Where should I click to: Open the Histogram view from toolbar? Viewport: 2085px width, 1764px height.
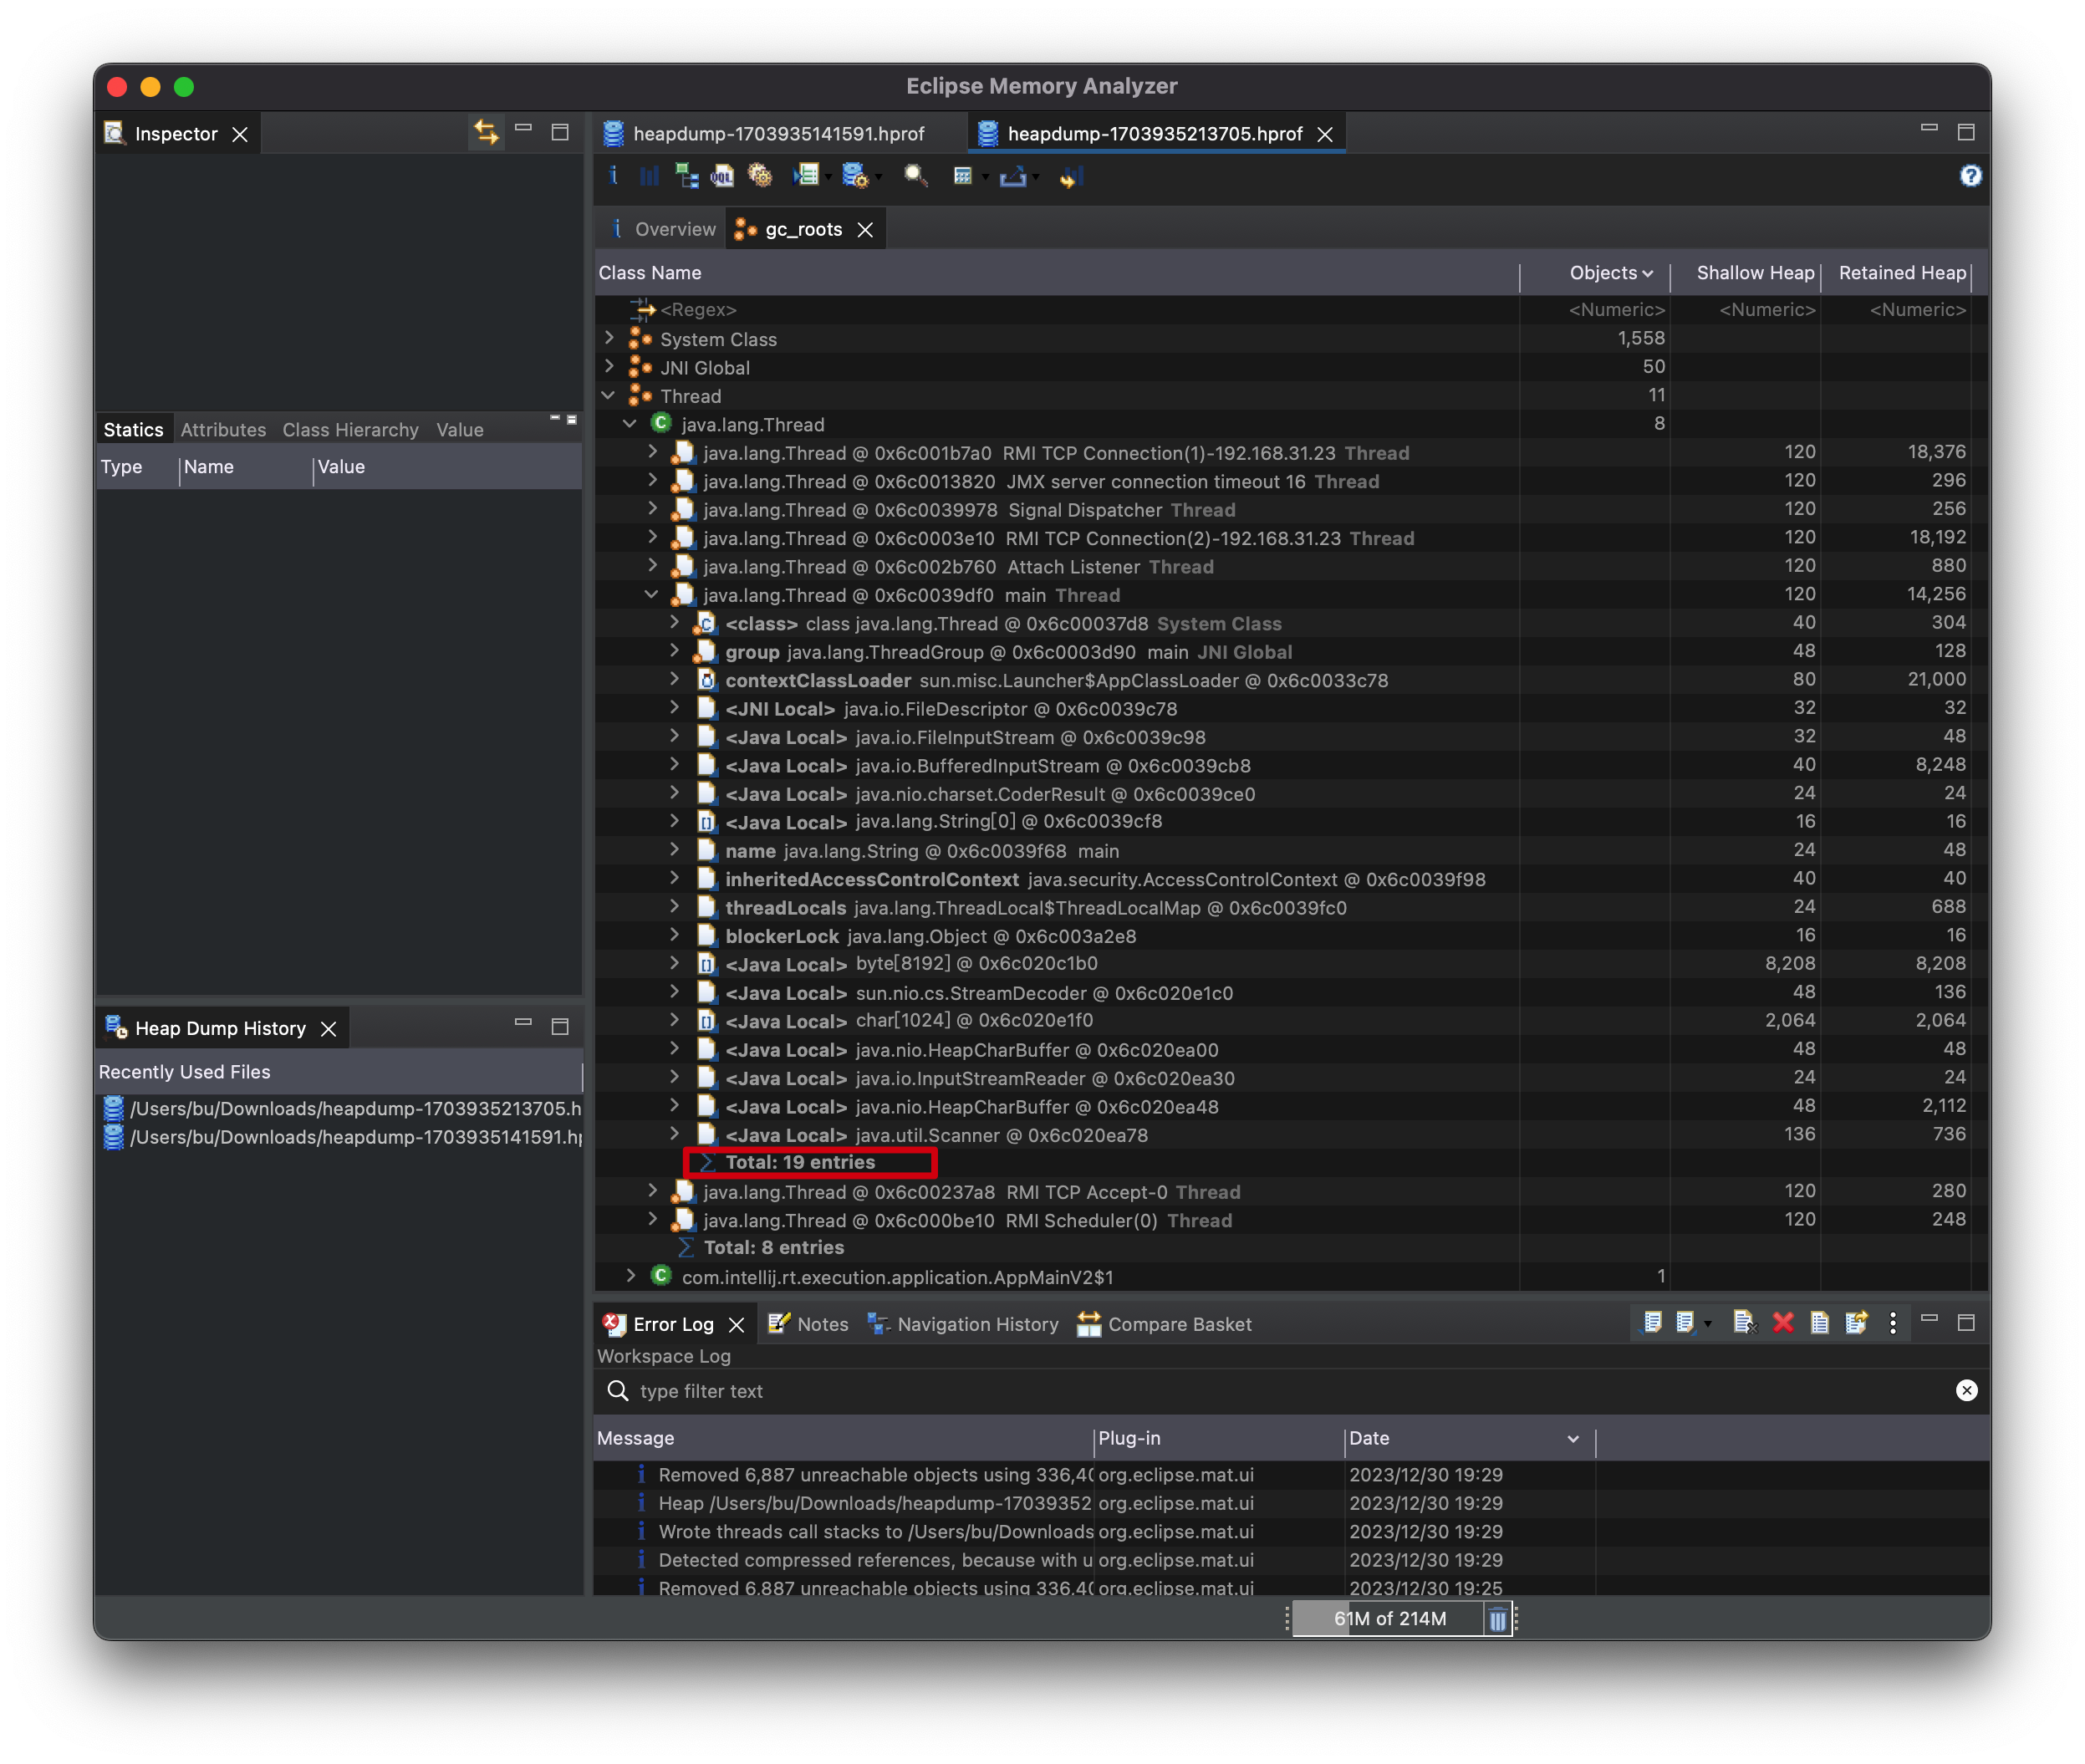click(x=649, y=177)
